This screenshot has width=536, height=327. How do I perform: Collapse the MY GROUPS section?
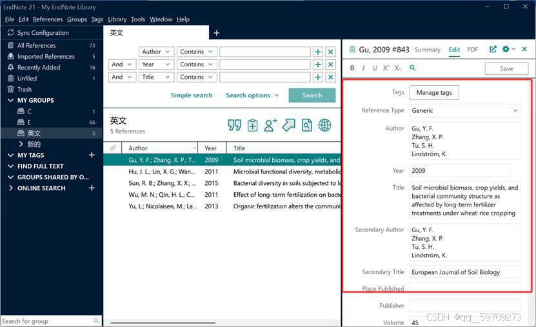[x=10, y=100]
